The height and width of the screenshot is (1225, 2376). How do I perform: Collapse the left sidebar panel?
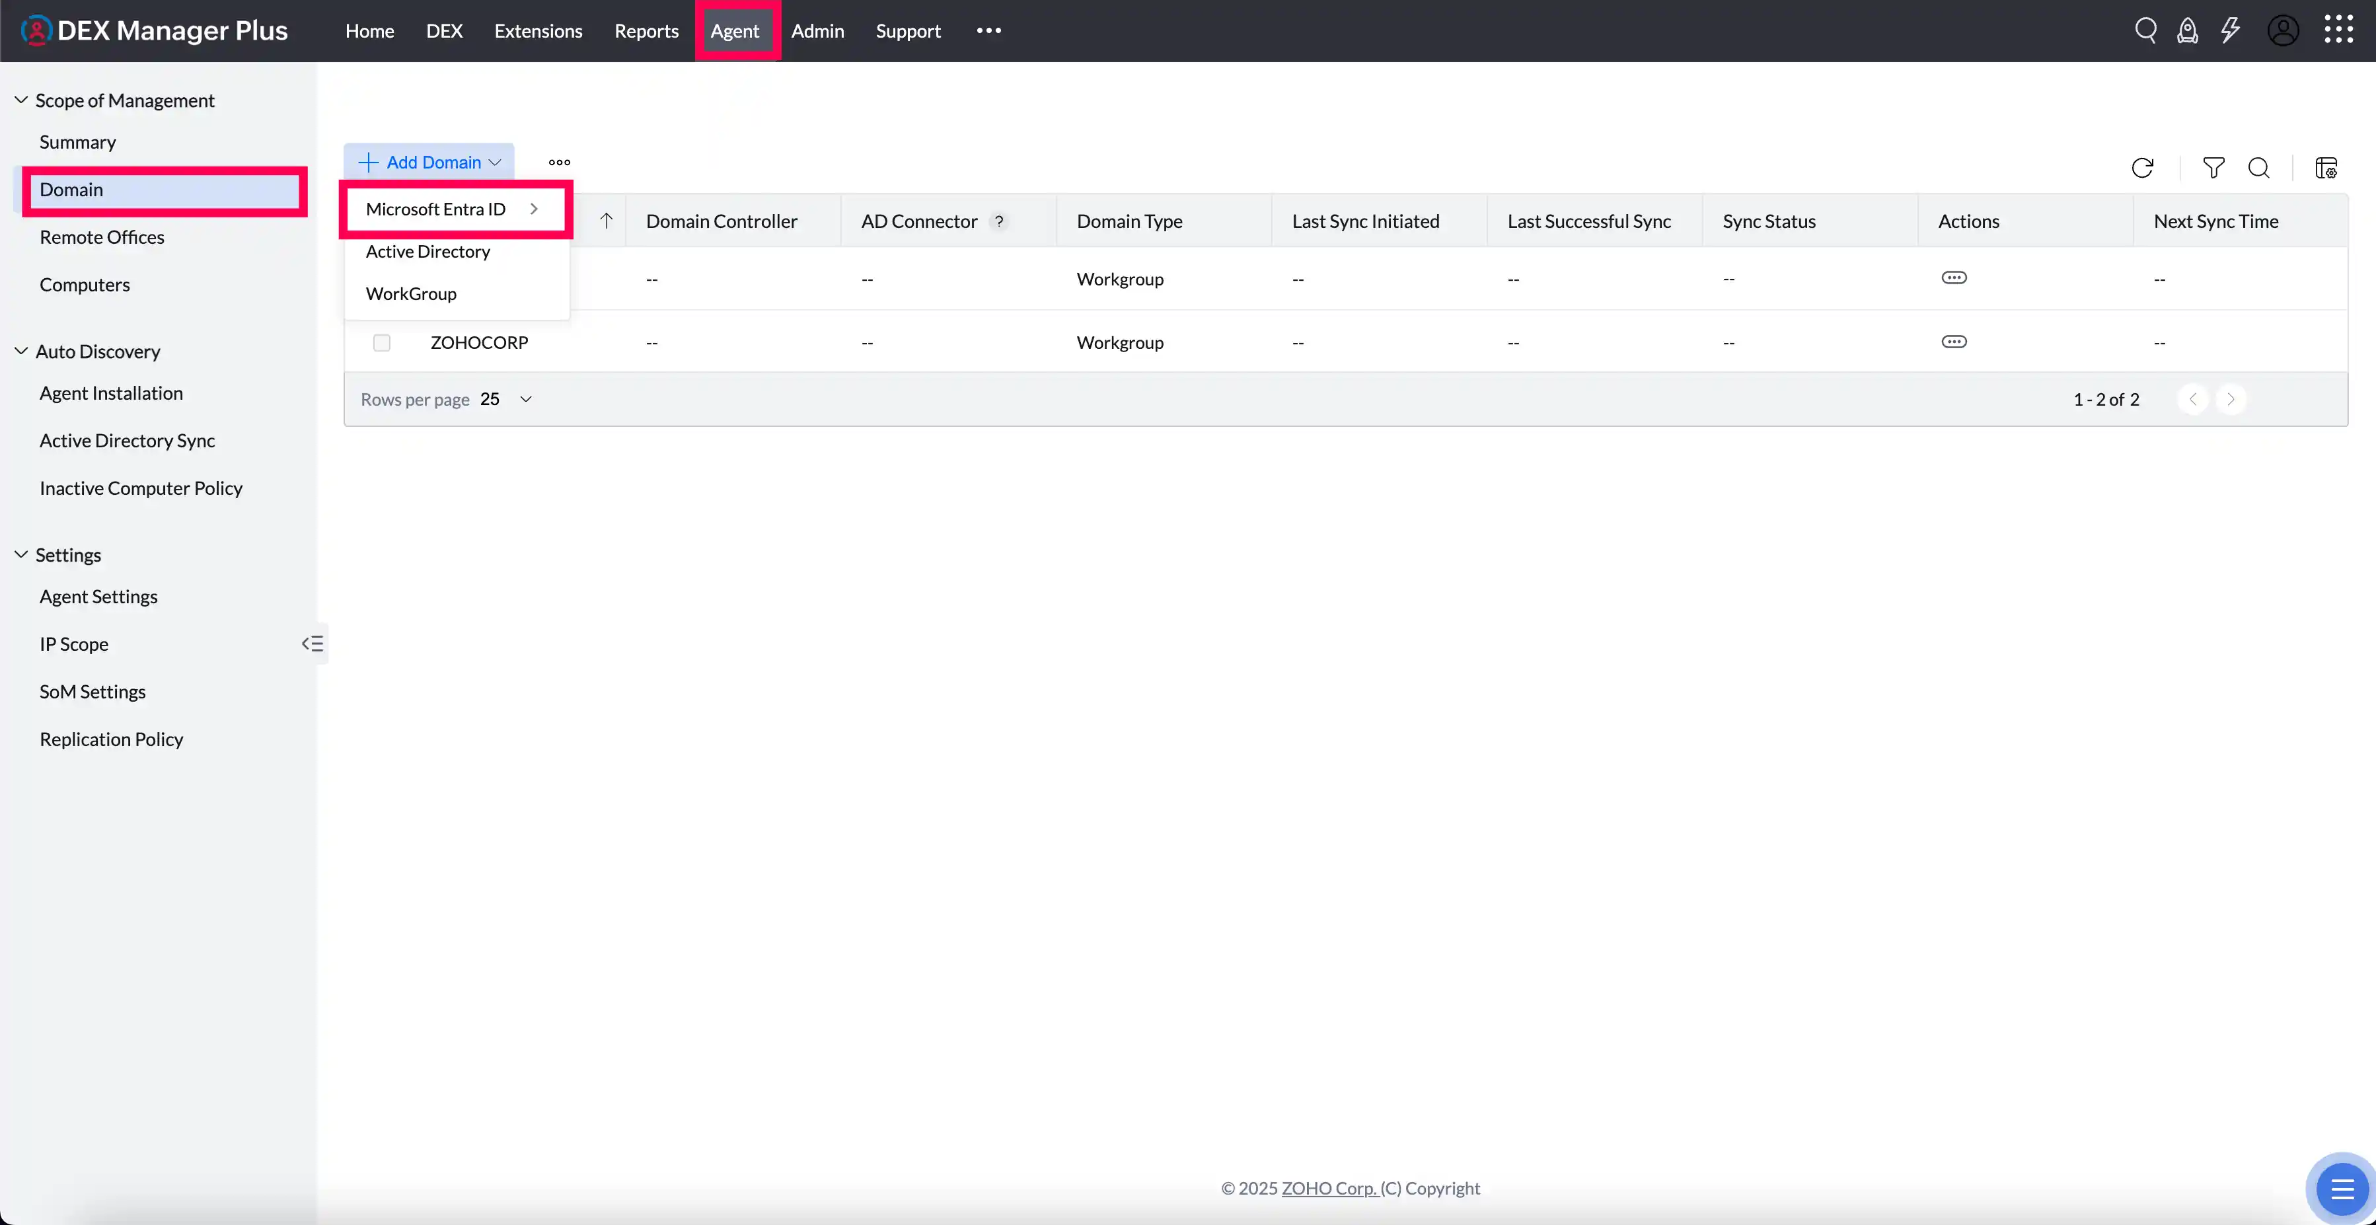(313, 644)
